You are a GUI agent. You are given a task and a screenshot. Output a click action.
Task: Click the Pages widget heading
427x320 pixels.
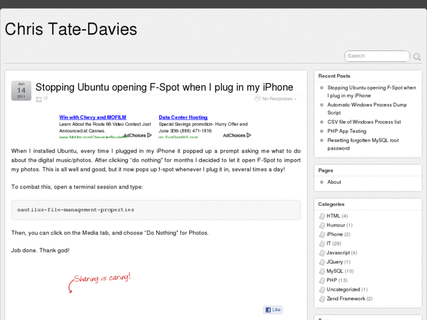(x=326, y=170)
